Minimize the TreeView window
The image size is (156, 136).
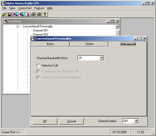click(x=108, y=21)
